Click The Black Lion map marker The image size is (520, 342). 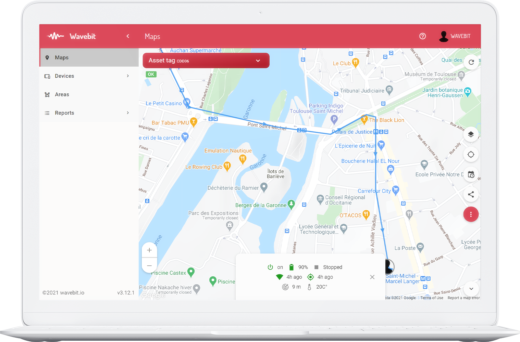point(364,120)
